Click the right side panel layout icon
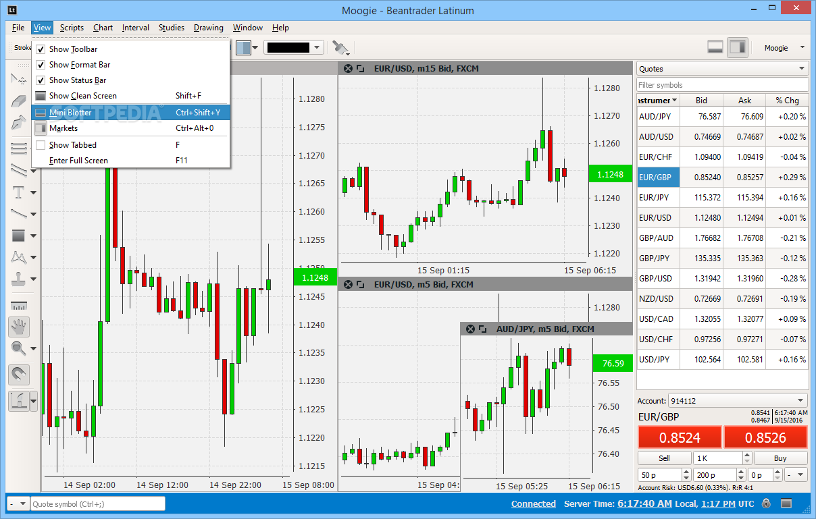The image size is (816, 519). [738, 47]
